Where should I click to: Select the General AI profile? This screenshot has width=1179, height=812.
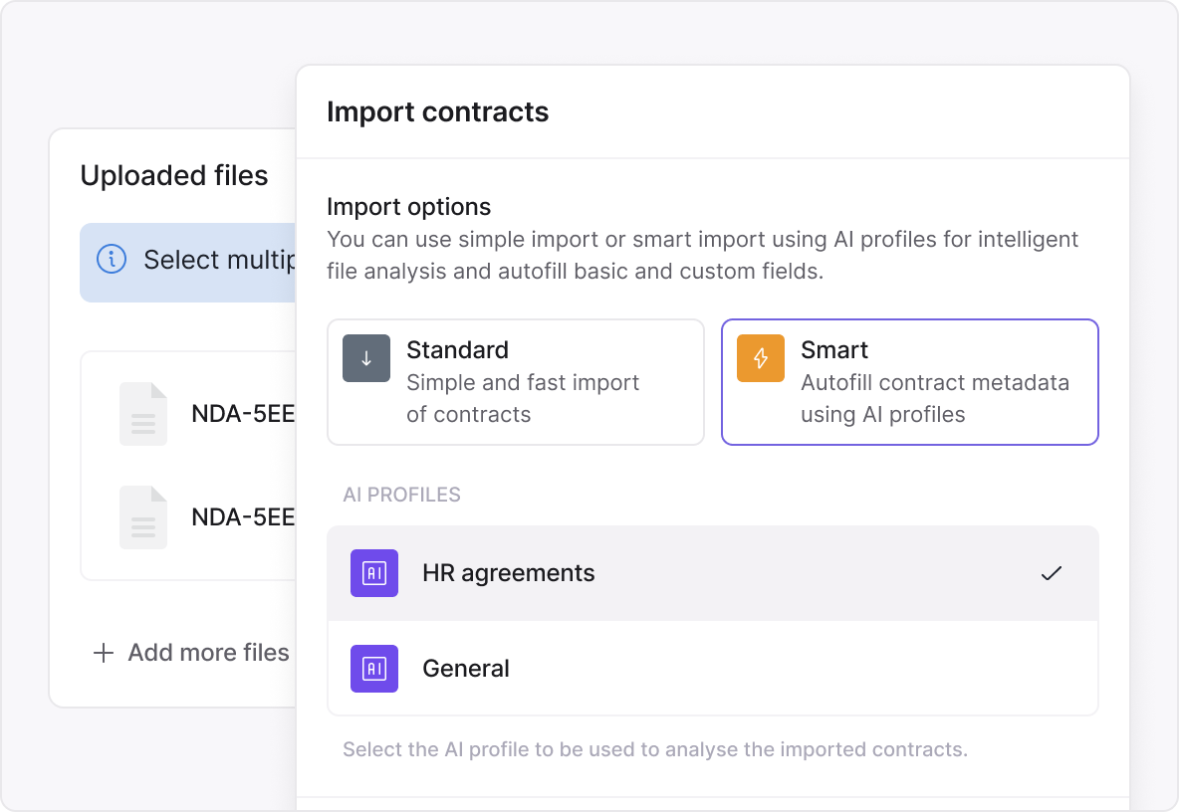pos(712,669)
